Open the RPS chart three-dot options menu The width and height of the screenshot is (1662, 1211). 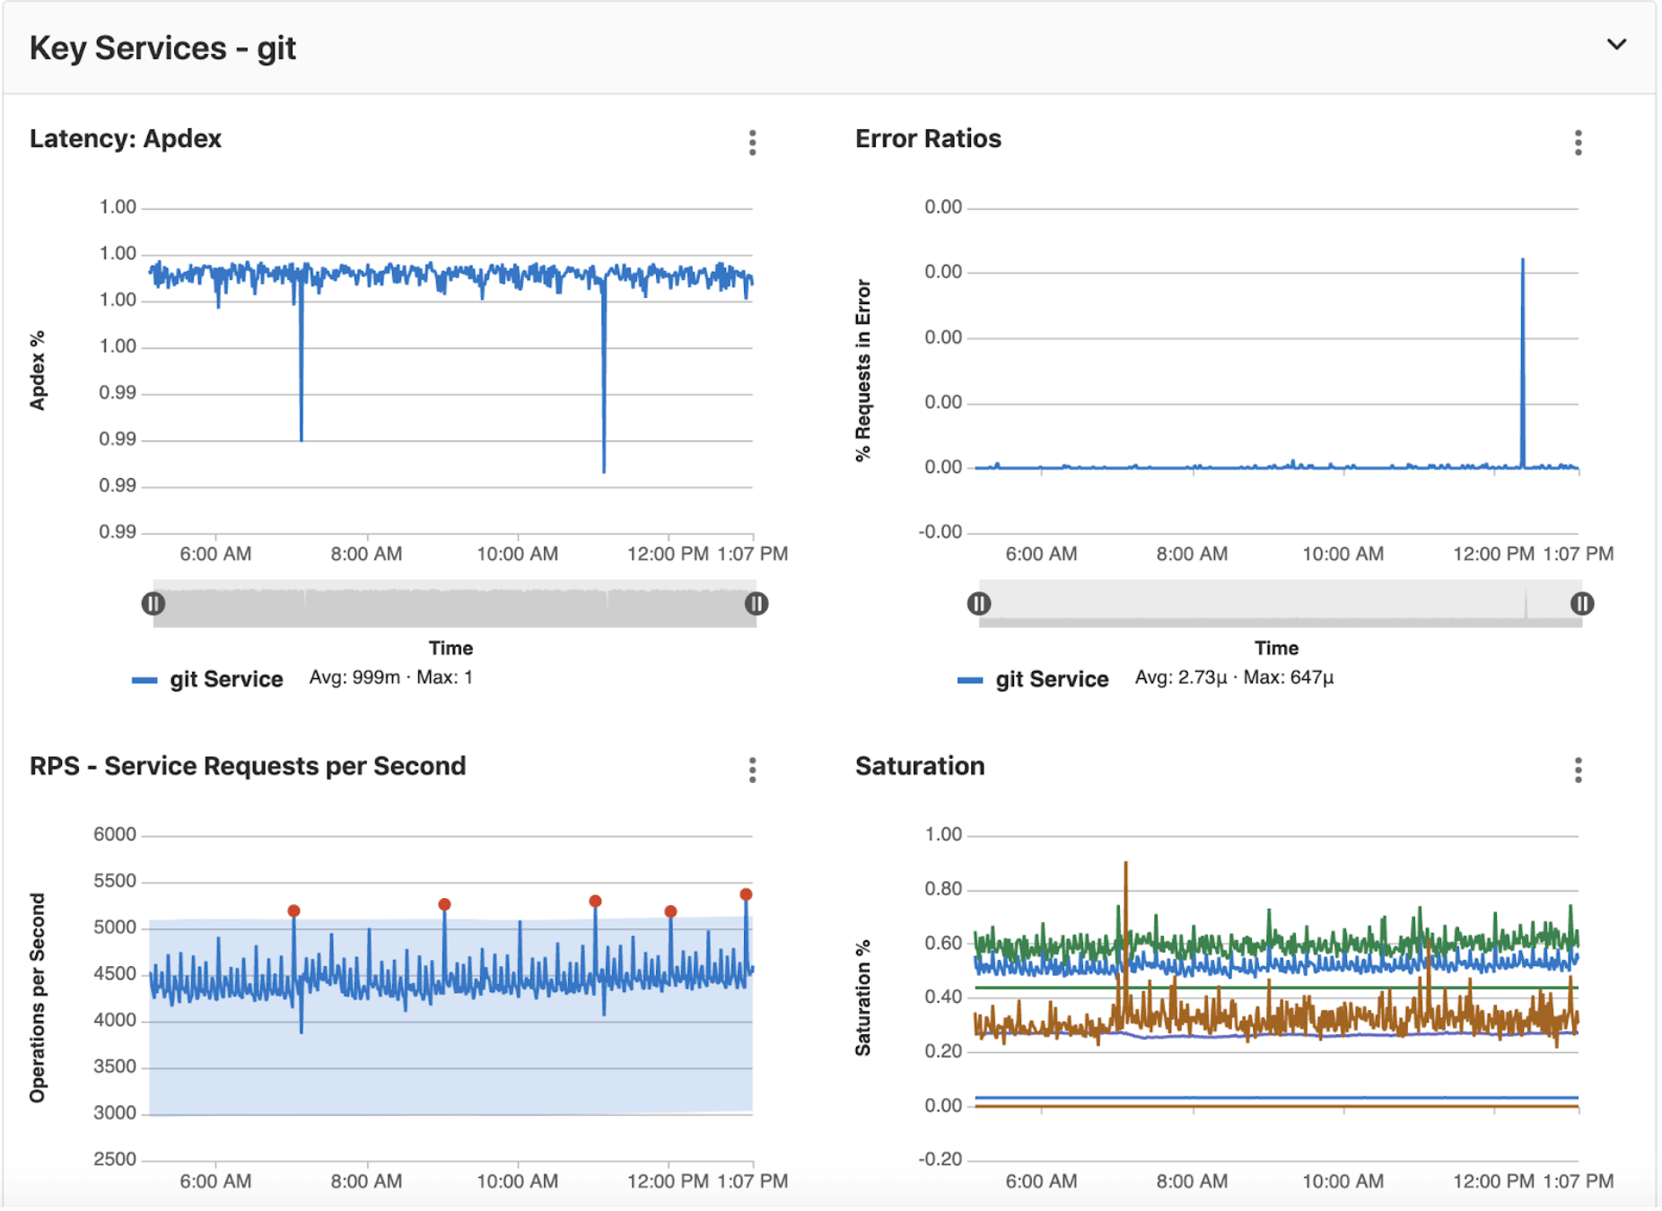pos(752,770)
